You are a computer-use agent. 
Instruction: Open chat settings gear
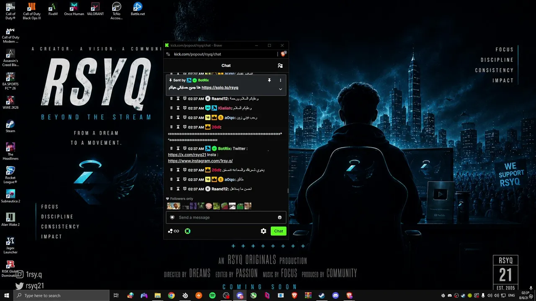[x=263, y=231]
